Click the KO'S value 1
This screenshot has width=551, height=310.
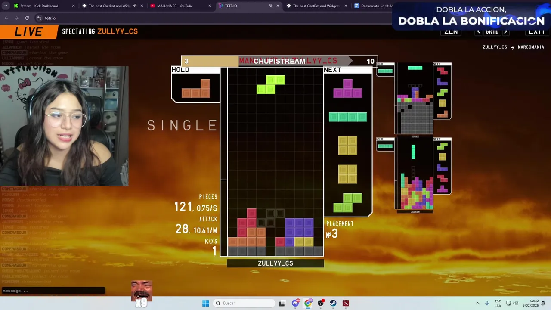coord(214,251)
